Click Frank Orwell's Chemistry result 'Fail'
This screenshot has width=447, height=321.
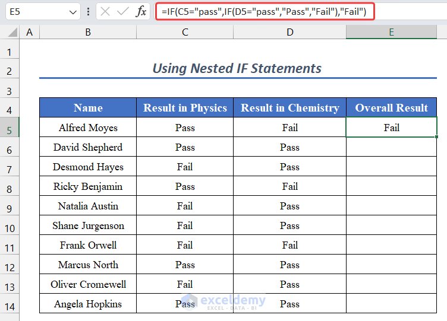(x=289, y=245)
